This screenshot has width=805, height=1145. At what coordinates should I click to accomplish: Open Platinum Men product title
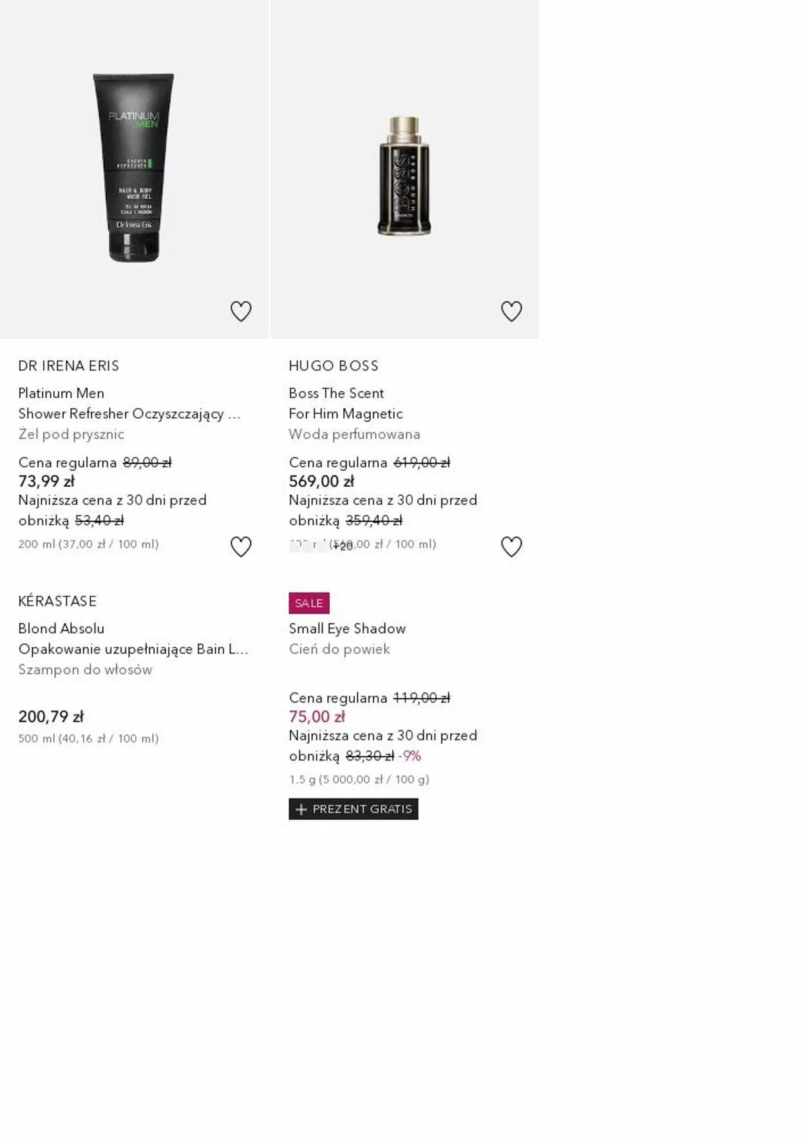[61, 393]
